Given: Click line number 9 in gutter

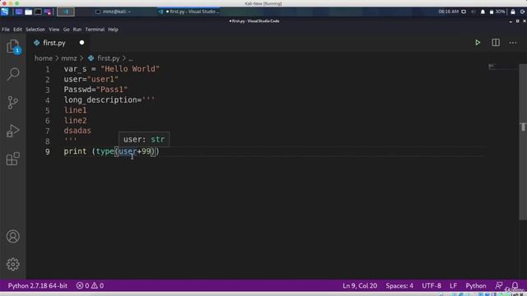Looking at the screenshot, I should (48, 151).
